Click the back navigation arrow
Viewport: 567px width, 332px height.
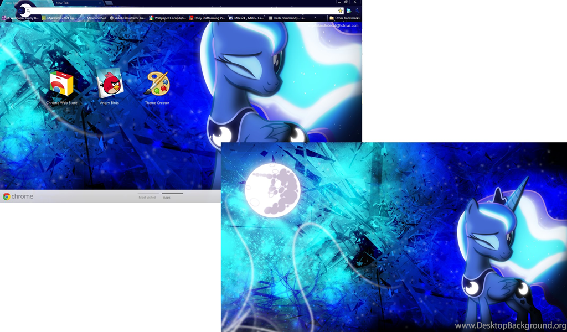(x=4, y=11)
